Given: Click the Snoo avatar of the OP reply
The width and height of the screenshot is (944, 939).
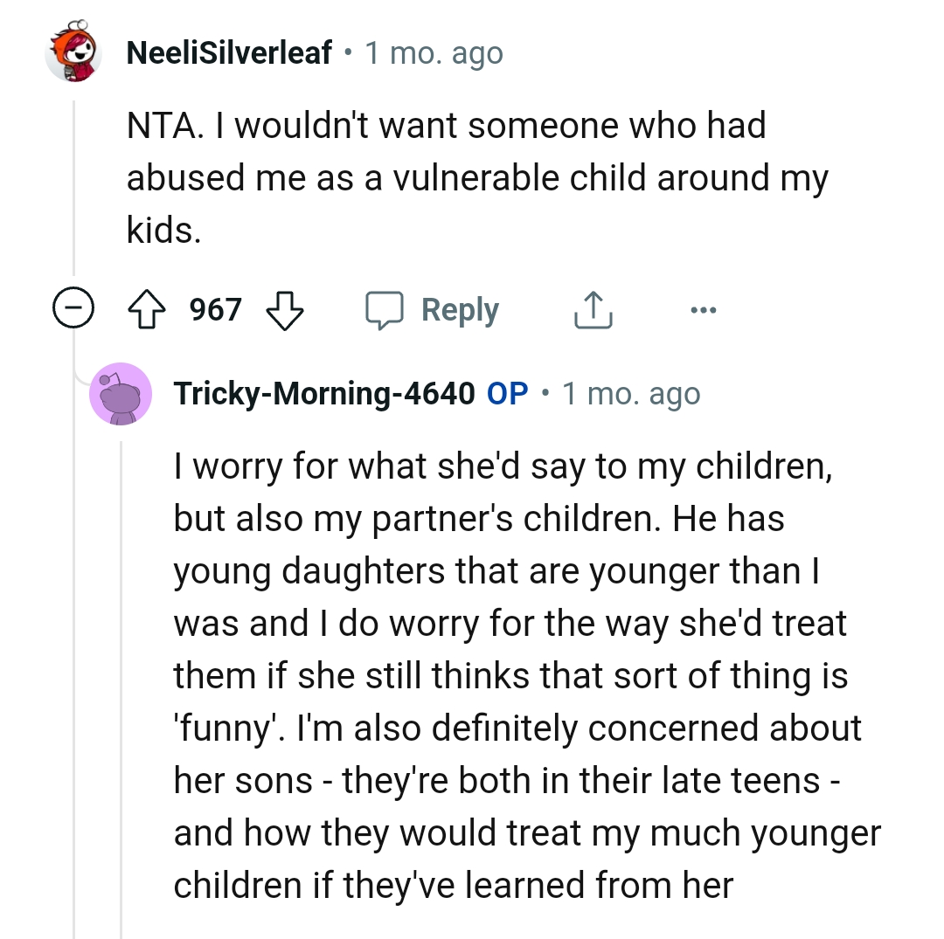Looking at the screenshot, I should 121,393.
